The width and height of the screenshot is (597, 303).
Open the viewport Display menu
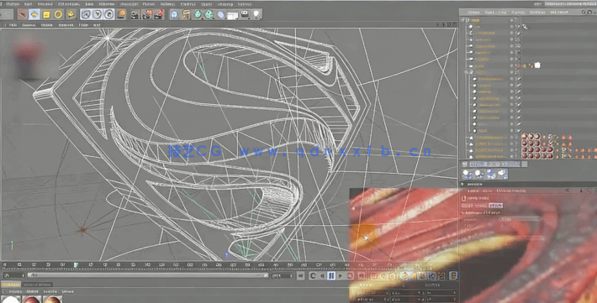pos(47,25)
